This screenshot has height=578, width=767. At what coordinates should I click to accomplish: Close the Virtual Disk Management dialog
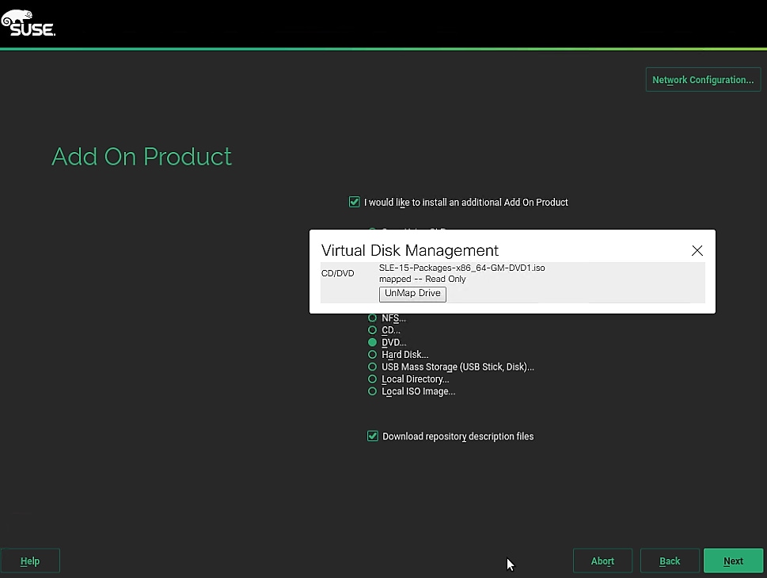point(697,250)
